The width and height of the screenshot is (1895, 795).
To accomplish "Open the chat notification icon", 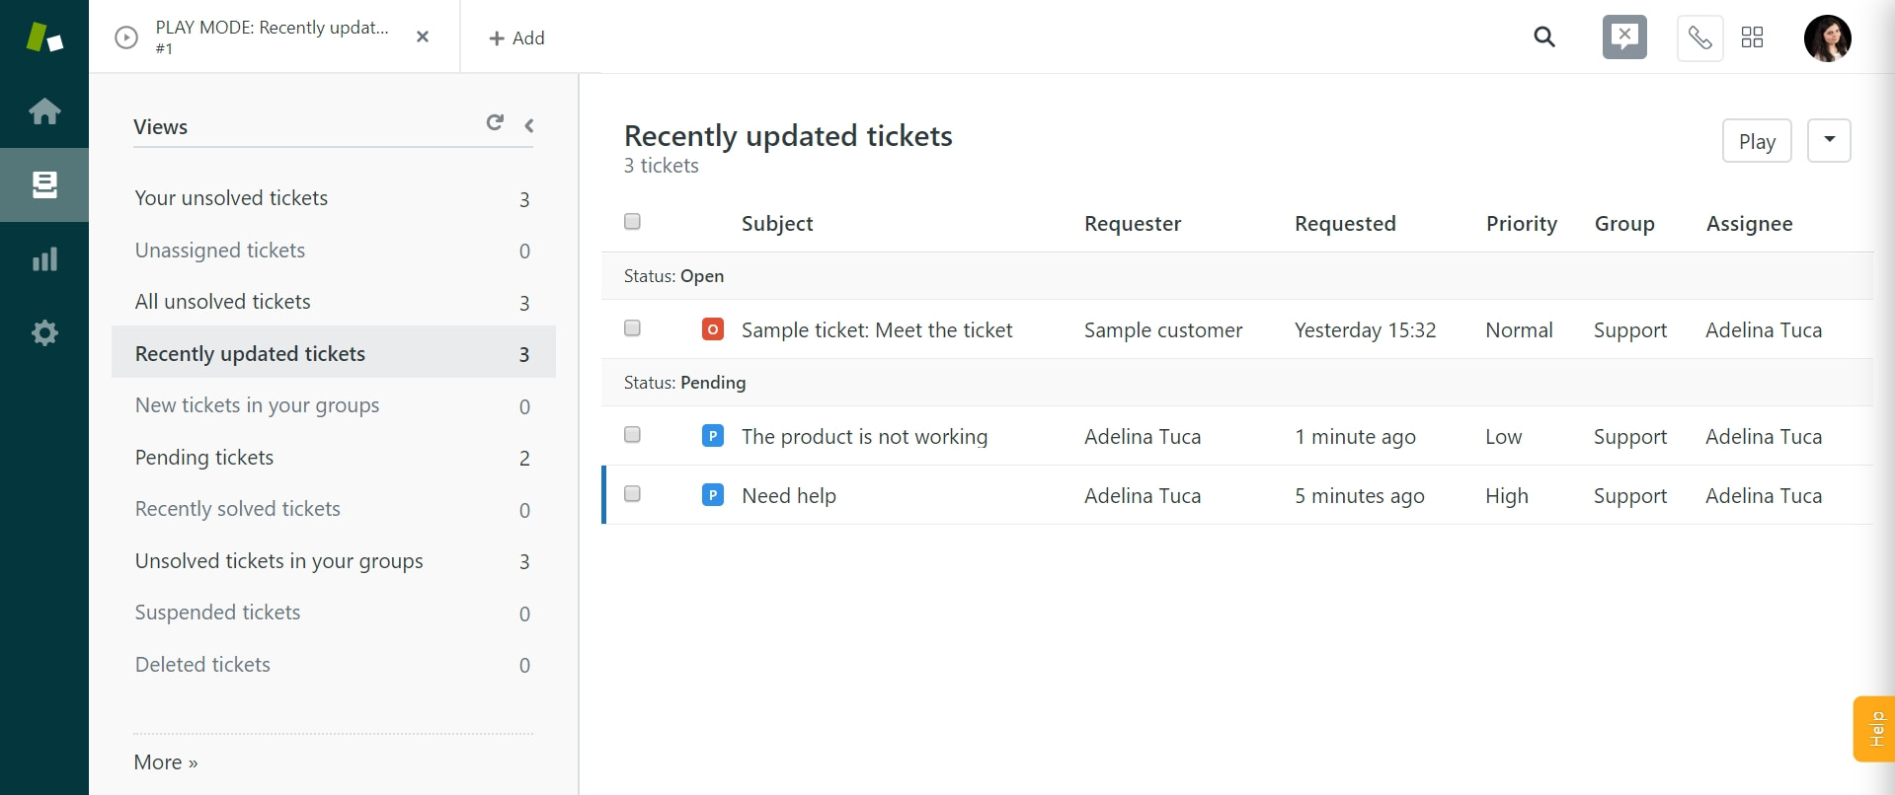I will (x=1624, y=37).
